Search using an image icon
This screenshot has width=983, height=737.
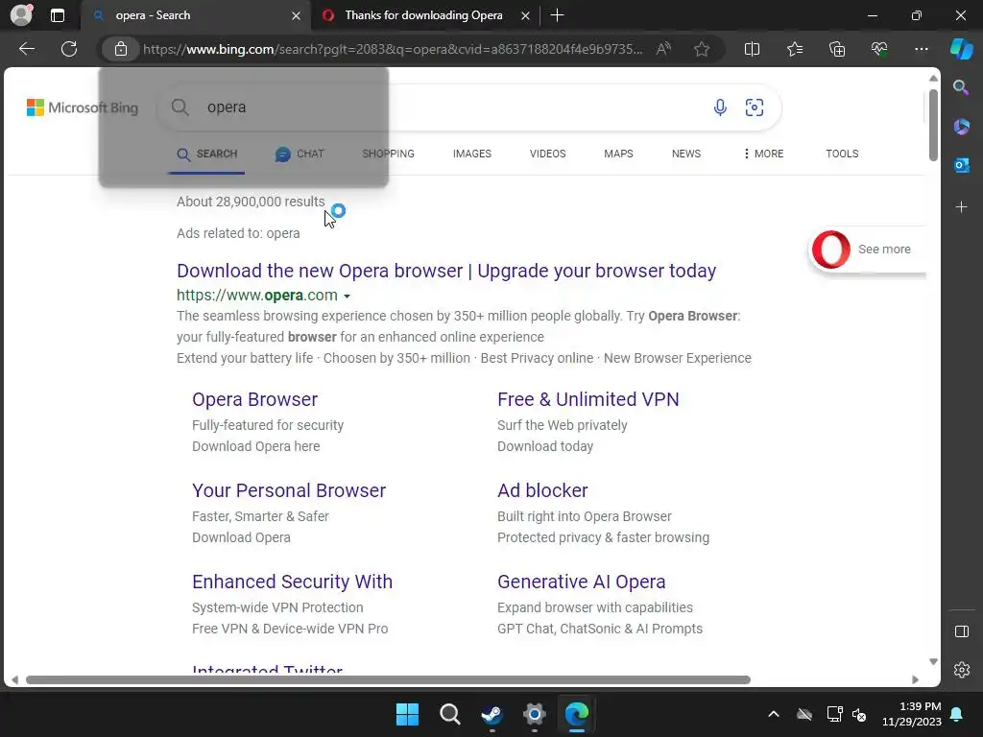pyautogui.click(x=755, y=107)
